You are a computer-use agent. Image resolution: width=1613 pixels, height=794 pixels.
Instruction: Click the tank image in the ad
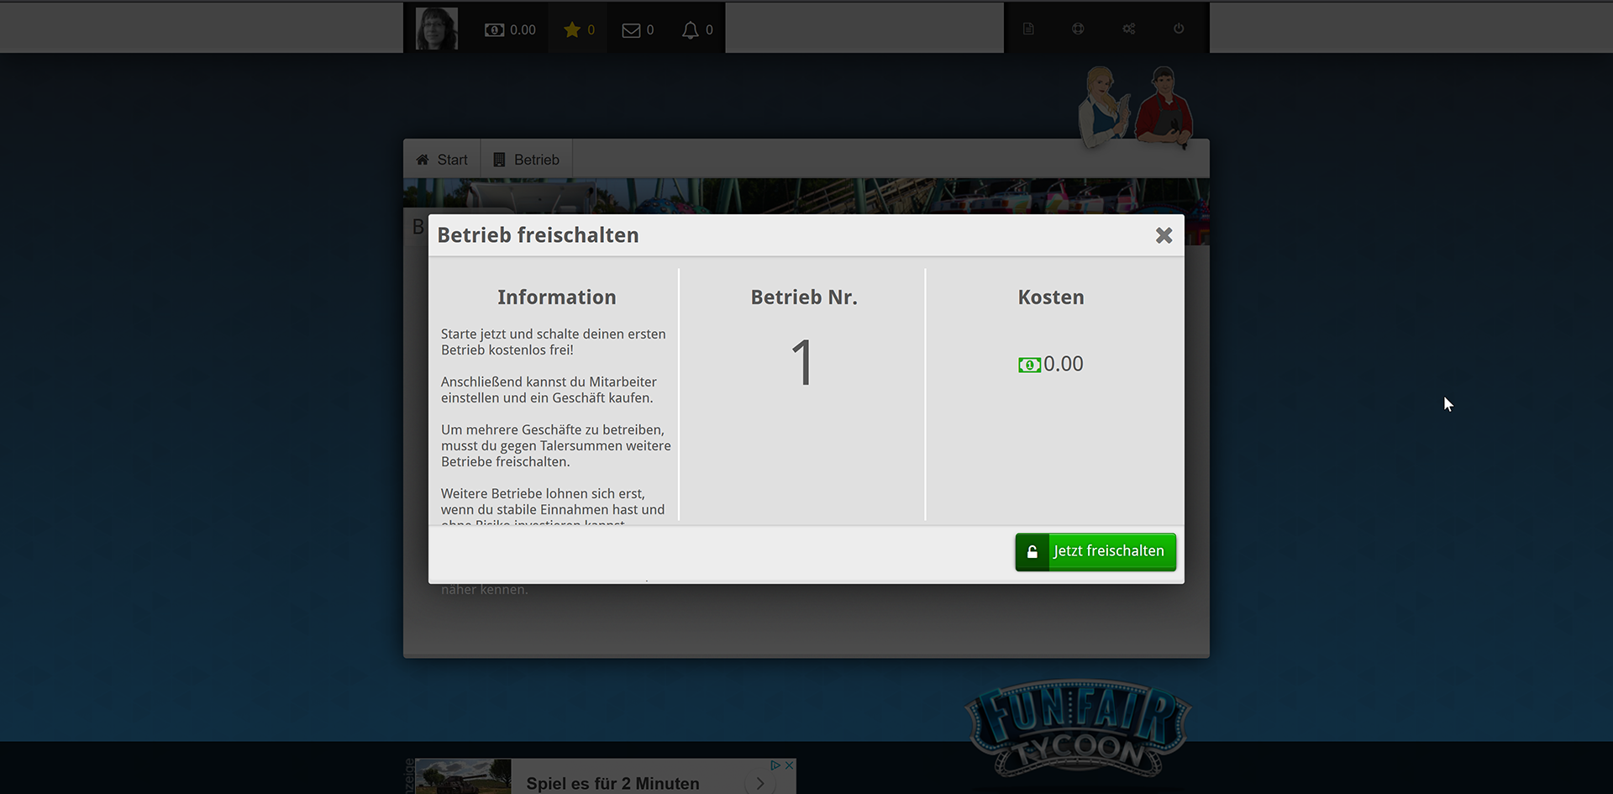[x=463, y=778]
